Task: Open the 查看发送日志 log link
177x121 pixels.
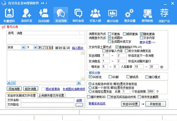Action: tap(97, 104)
